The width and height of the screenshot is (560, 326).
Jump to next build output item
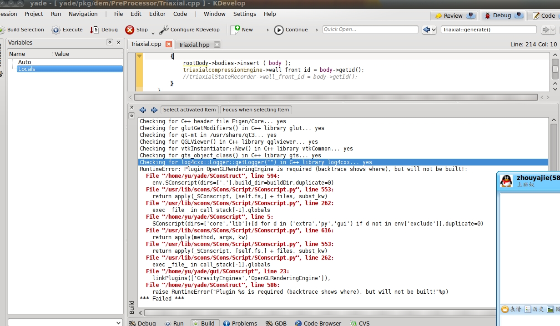point(154,110)
